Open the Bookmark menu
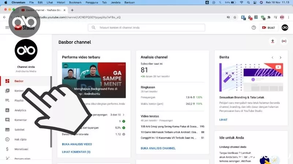293x164 pixels. click(x=75, y=3)
